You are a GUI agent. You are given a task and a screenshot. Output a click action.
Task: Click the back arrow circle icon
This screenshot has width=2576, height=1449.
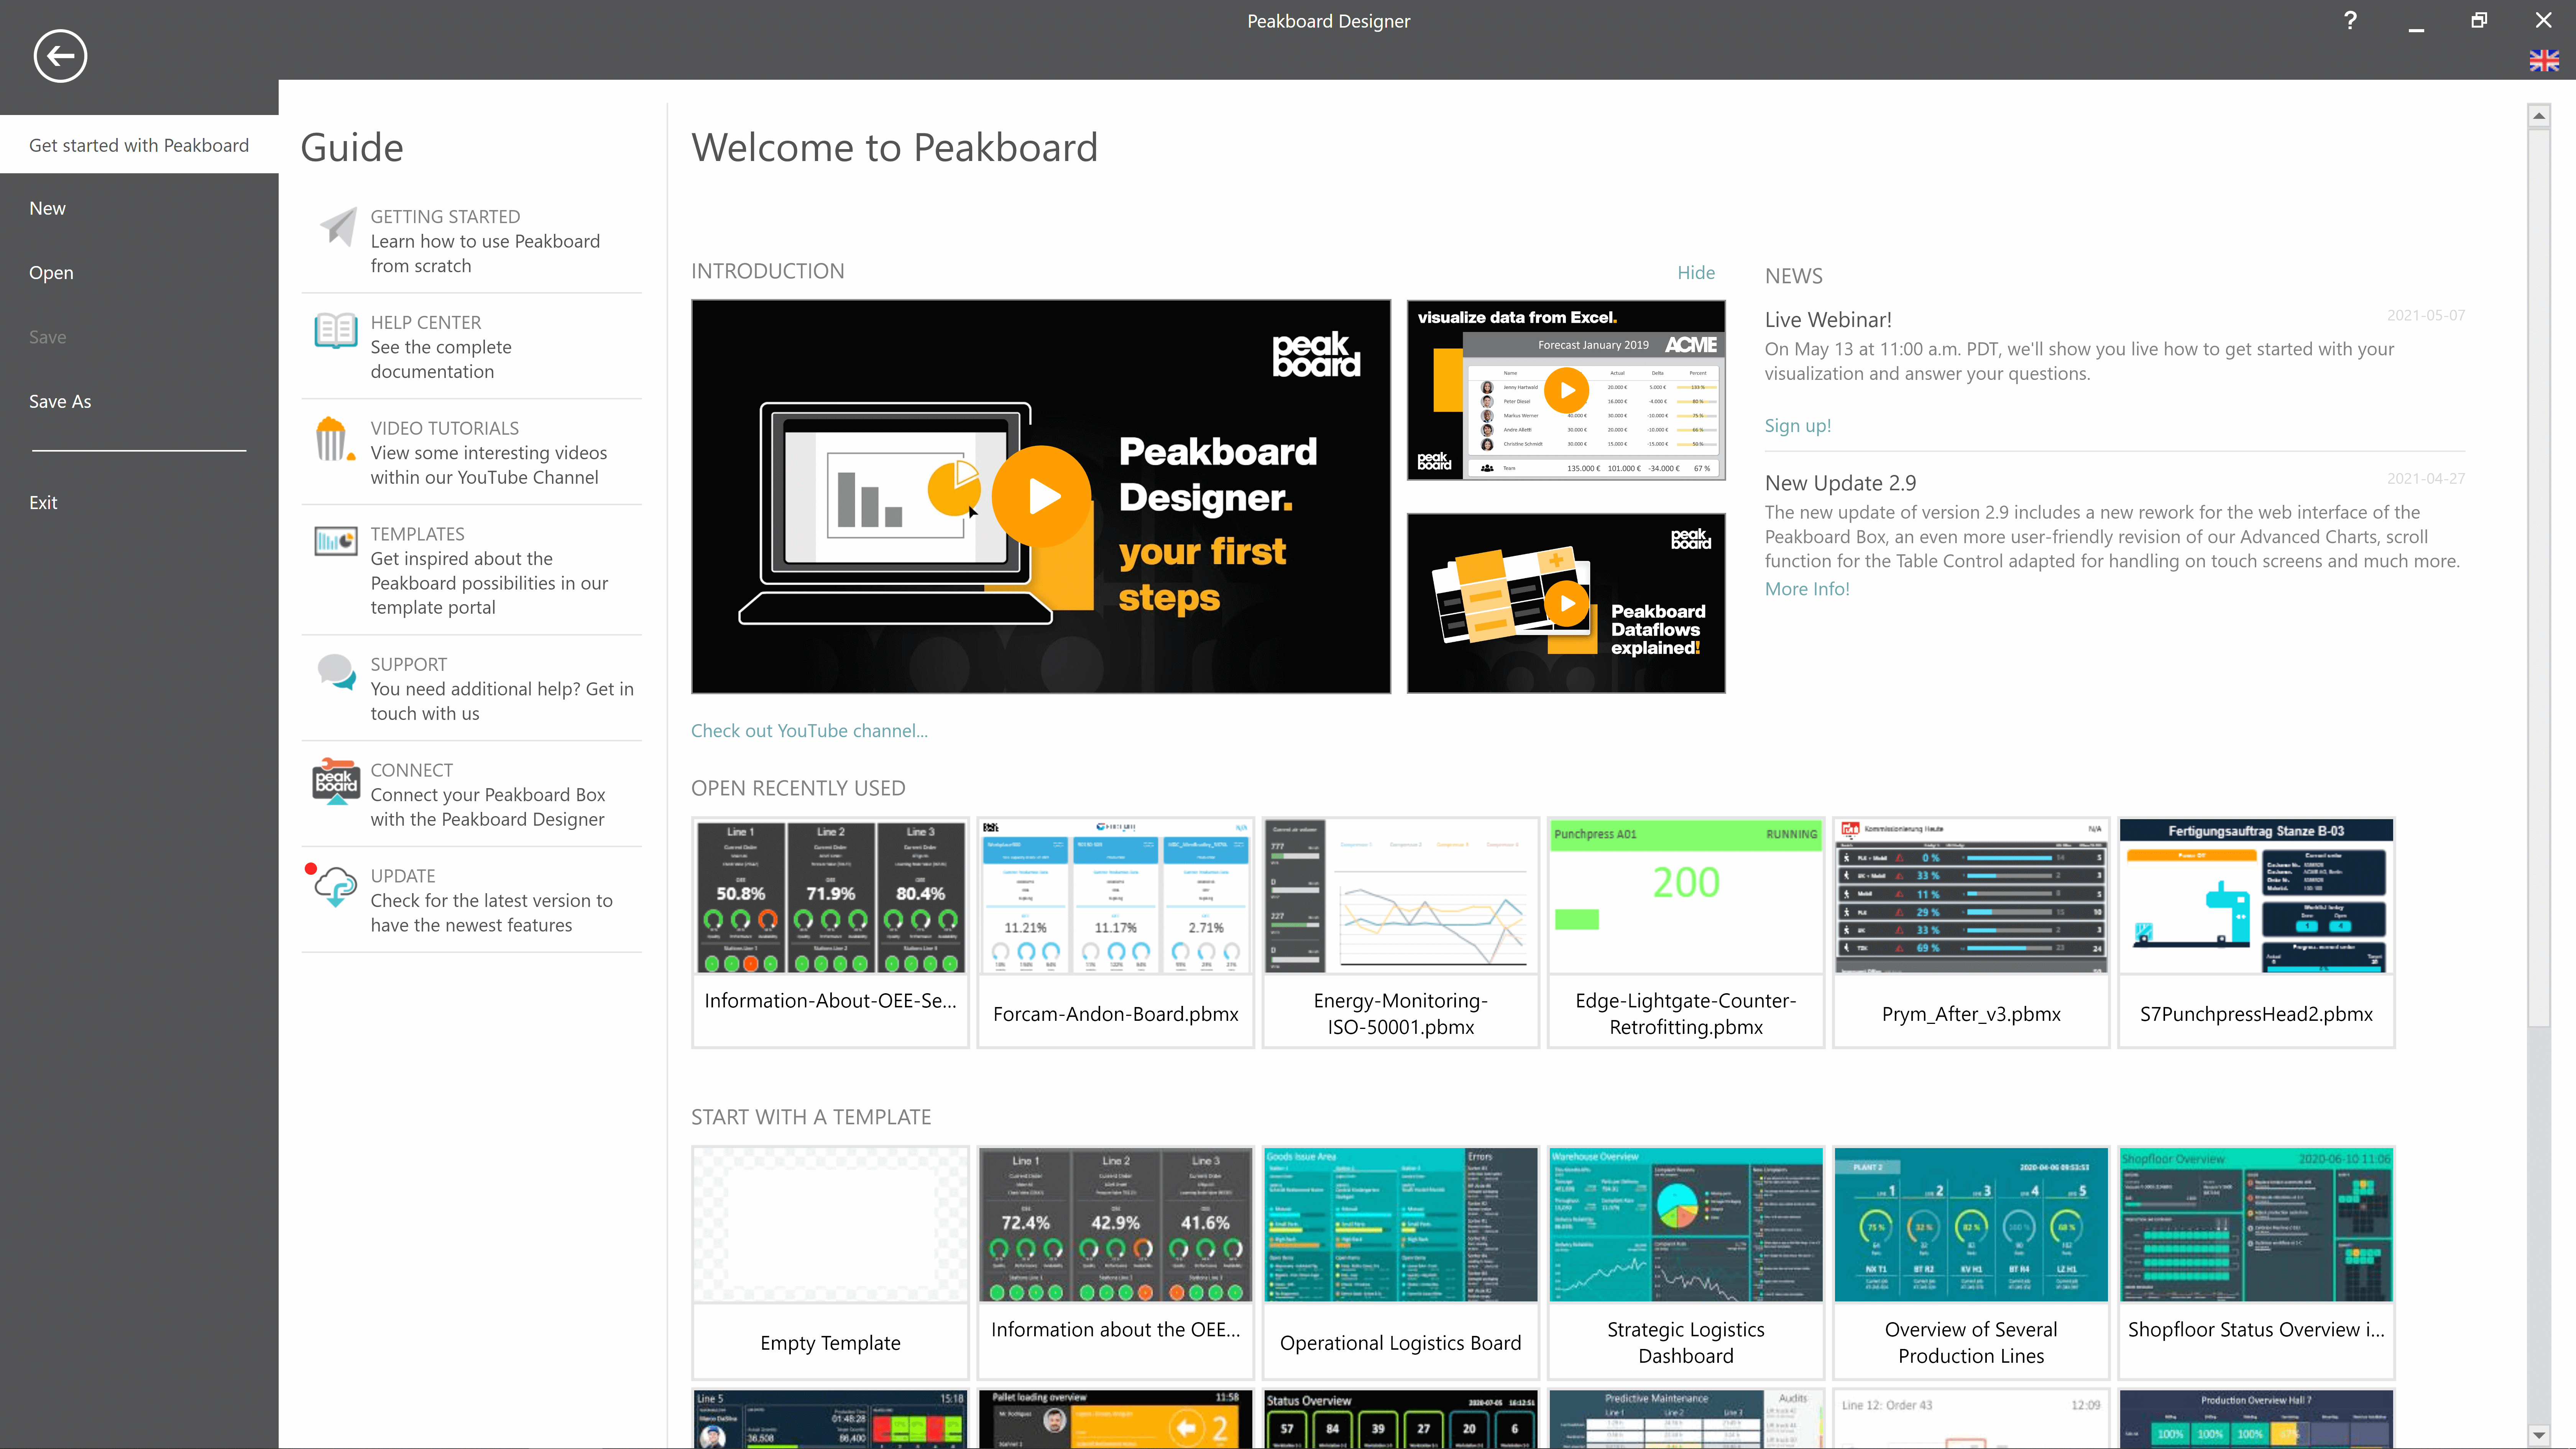coord(60,56)
